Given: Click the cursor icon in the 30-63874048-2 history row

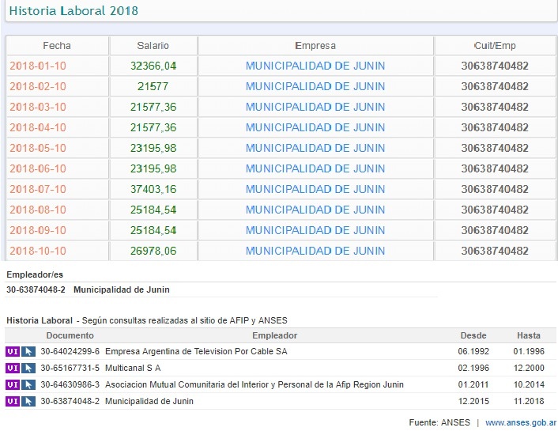Looking at the screenshot, I should click(28, 401).
